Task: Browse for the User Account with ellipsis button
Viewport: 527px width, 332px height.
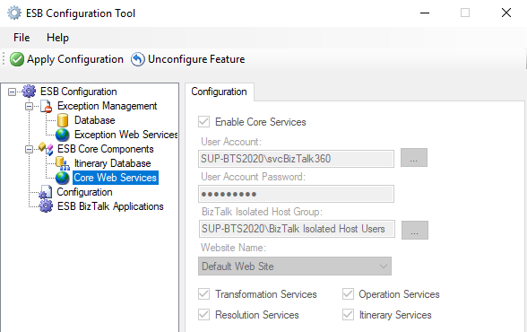Action: [x=414, y=158]
